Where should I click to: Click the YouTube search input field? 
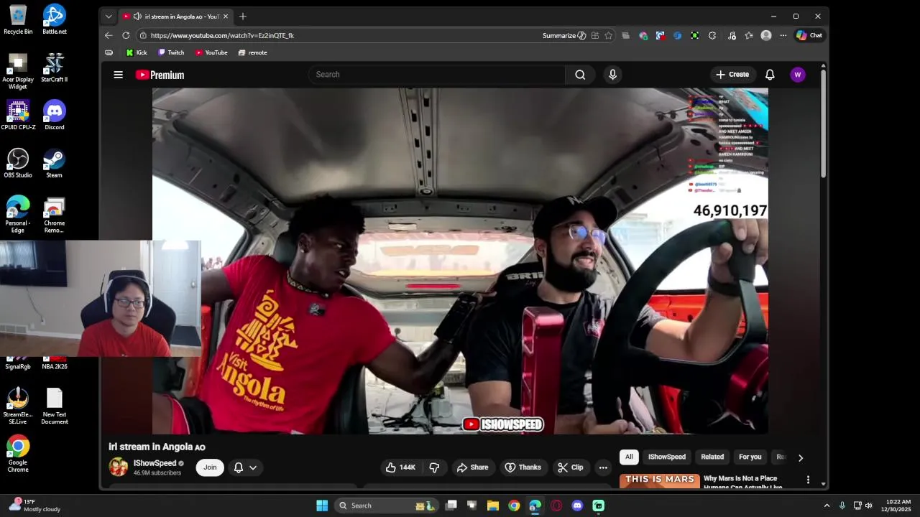pos(437,75)
